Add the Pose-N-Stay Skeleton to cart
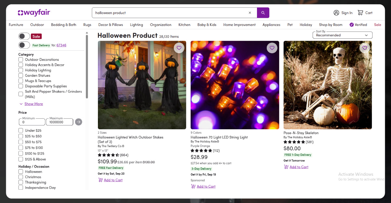 point(296,167)
